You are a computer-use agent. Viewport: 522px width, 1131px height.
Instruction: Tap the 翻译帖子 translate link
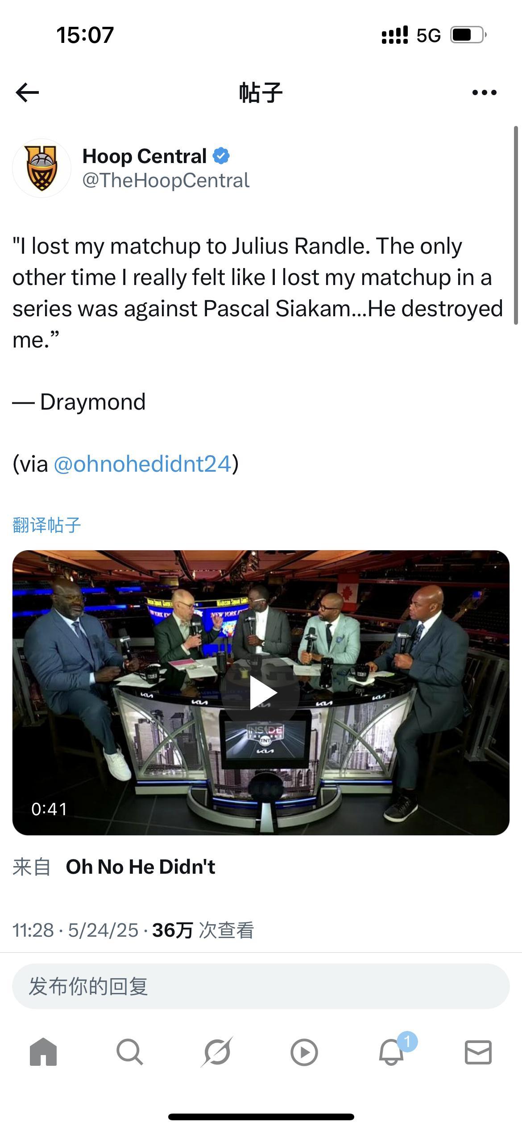tap(47, 525)
